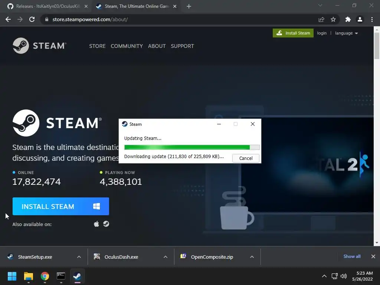Click the green Install Steam header button
The height and width of the screenshot is (285, 380).
[293, 33]
